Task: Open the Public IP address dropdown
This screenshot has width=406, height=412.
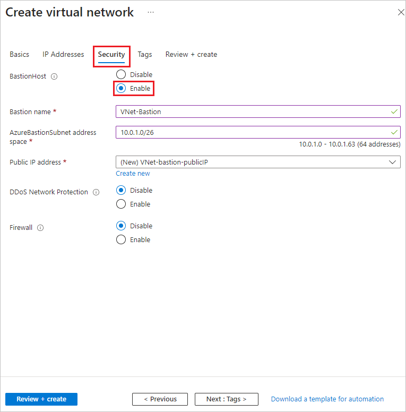Action: pyautogui.click(x=258, y=162)
